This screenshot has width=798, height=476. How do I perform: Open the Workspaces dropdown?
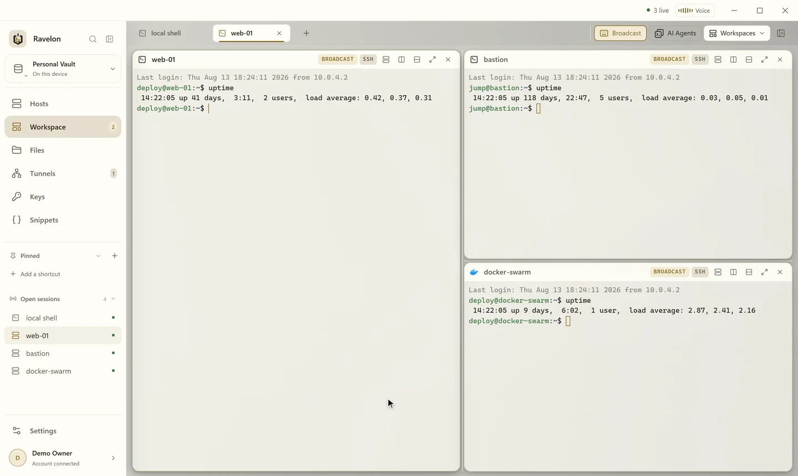coord(737,33)
